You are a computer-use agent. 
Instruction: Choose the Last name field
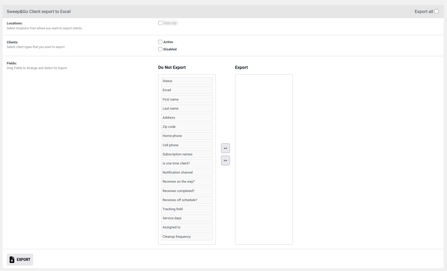tap(187, 108)
